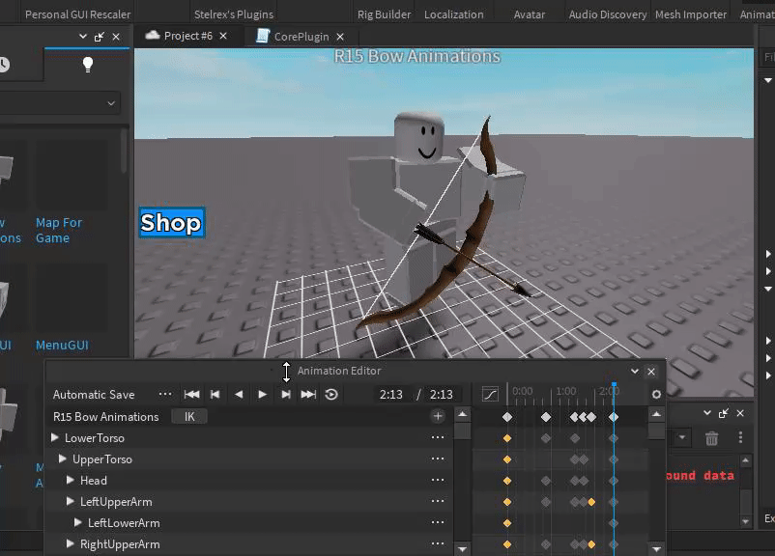
Task: Toggle the IK mode button
Action: click(189, 416)
